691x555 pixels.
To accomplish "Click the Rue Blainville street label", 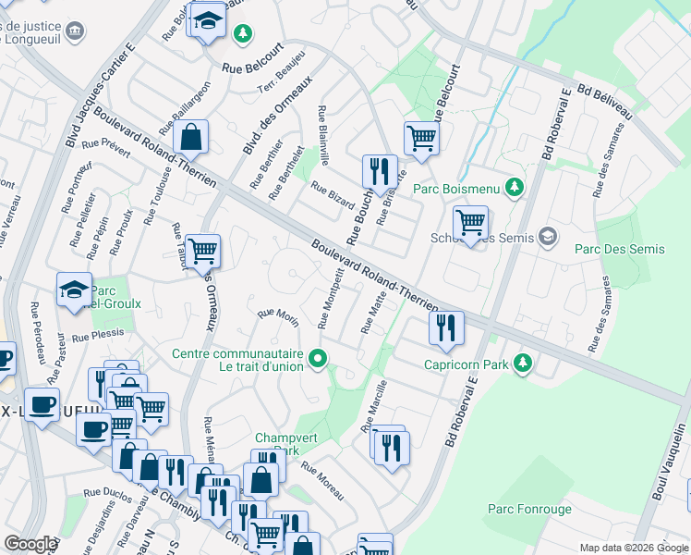I will click(x=323, y=135).
